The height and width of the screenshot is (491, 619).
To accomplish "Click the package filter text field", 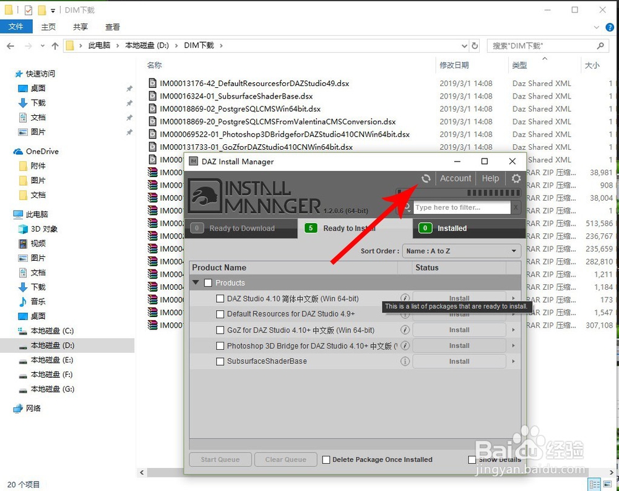I will [x=462, y=207].
